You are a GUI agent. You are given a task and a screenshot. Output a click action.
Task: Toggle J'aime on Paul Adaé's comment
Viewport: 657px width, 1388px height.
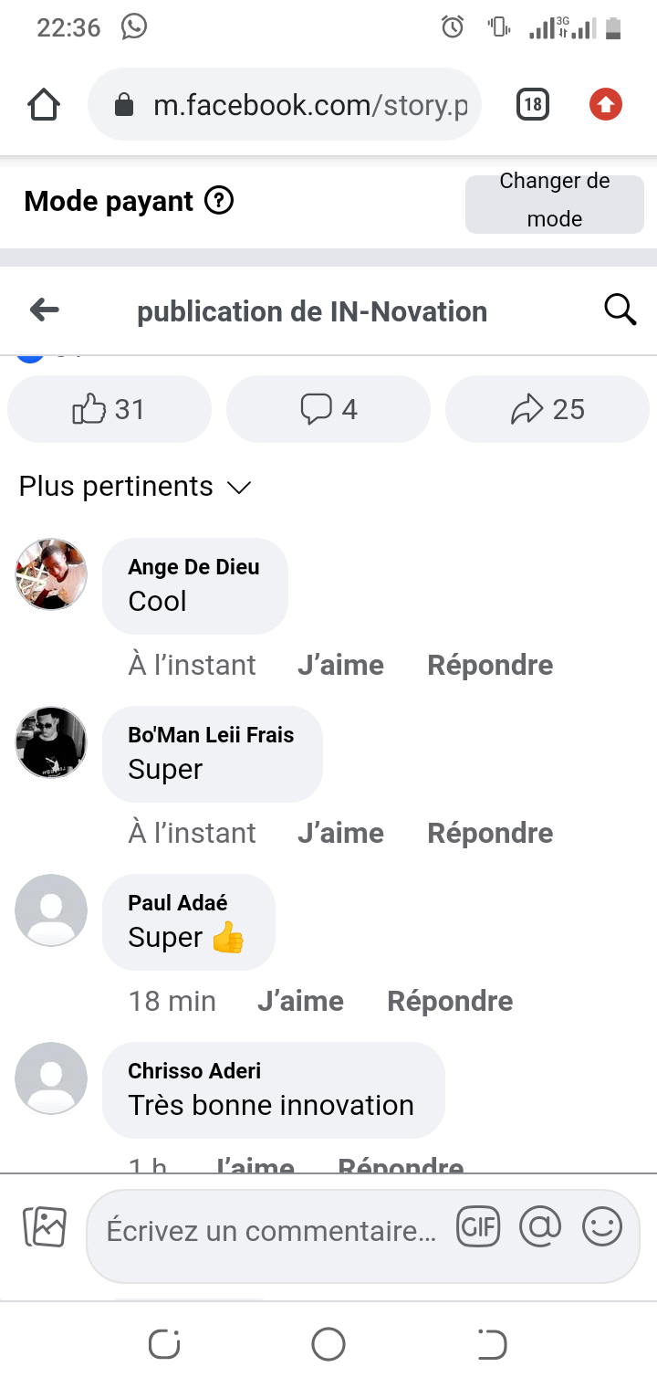300,1001
